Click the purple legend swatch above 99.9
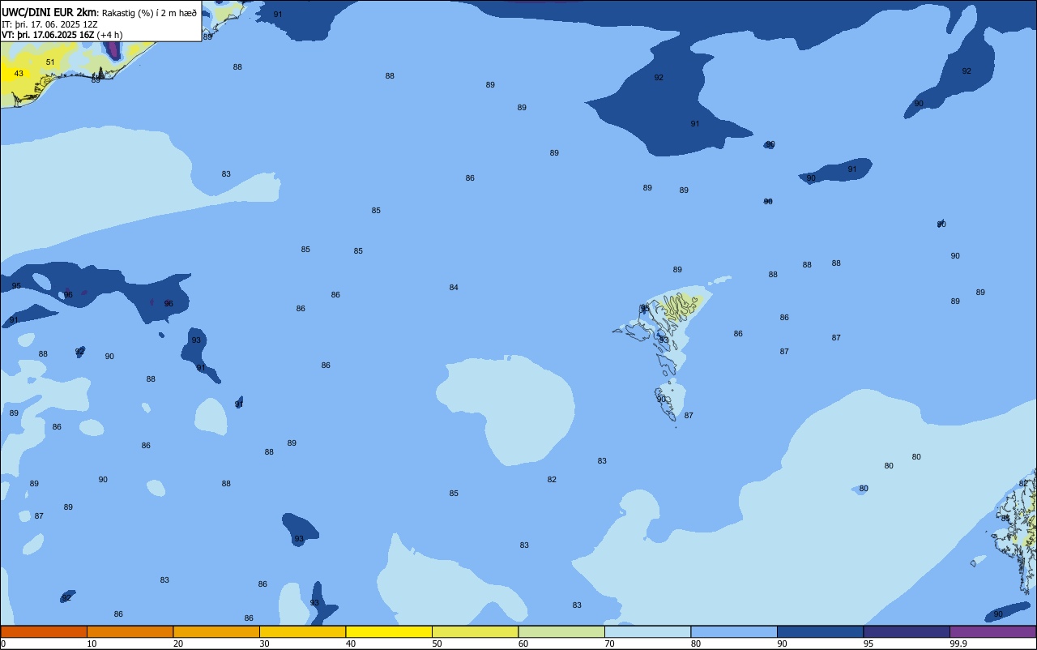This screenshot has height=650, width=1037. click(x=993, y=631)
